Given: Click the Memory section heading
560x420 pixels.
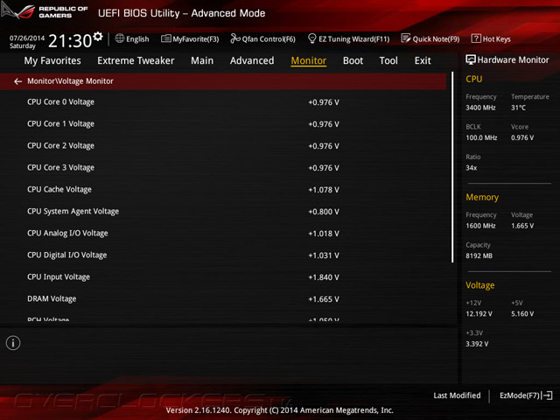Looking at the screenshot, I should pos(482,197).
